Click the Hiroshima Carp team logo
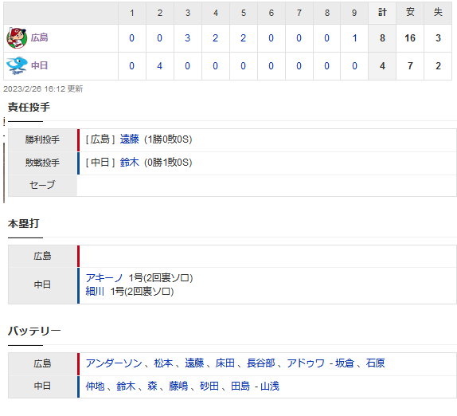 click(x=17, y=38)
